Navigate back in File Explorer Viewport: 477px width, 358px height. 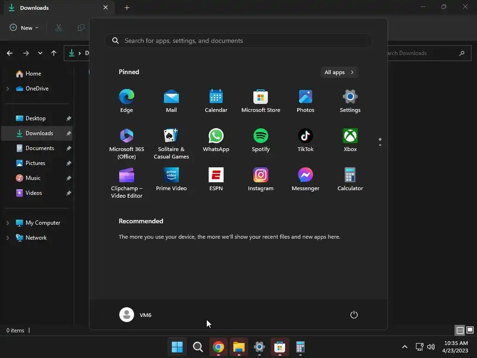[10, 53]
